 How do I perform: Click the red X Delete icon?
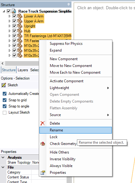[x=42, y=123]
